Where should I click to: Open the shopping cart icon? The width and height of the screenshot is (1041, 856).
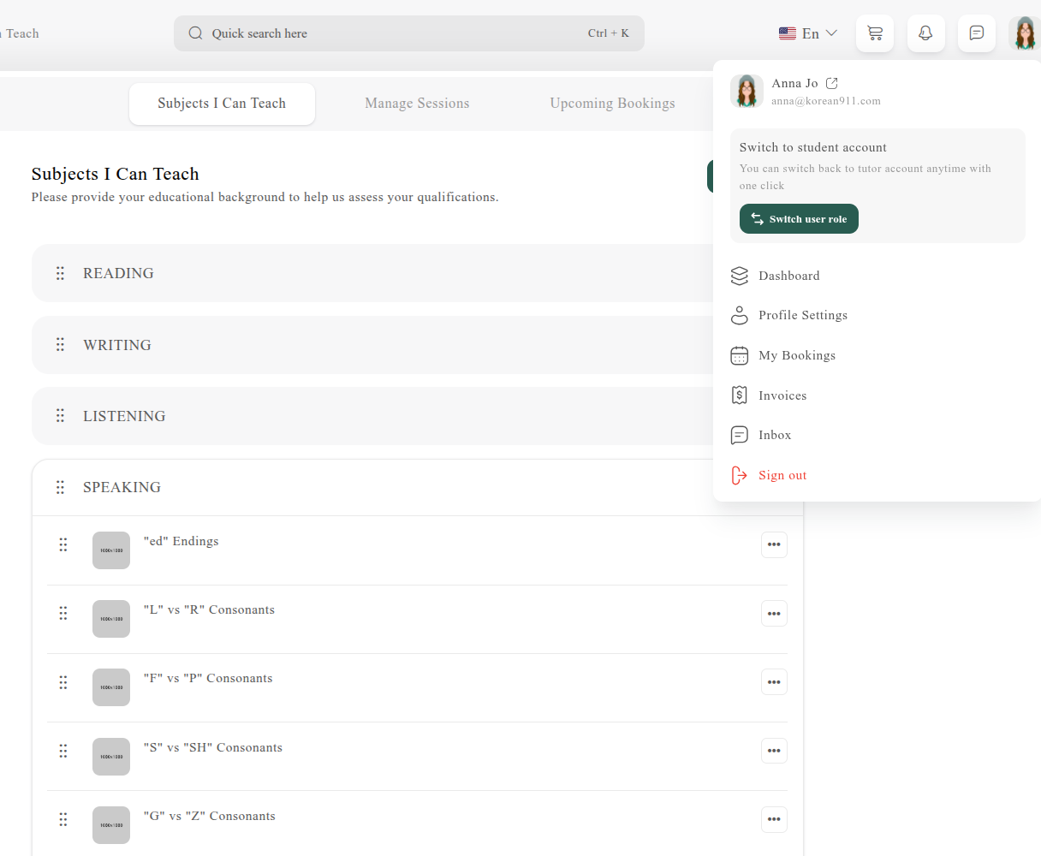tap(874, 33)
